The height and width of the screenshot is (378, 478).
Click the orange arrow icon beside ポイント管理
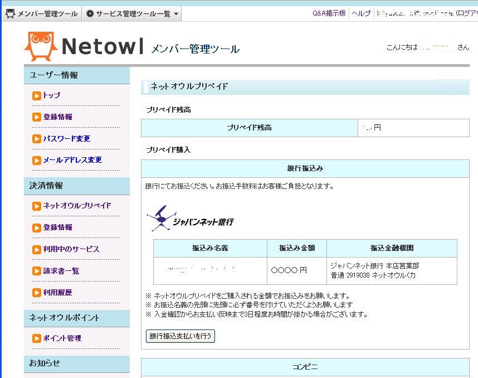coord(37,338)
